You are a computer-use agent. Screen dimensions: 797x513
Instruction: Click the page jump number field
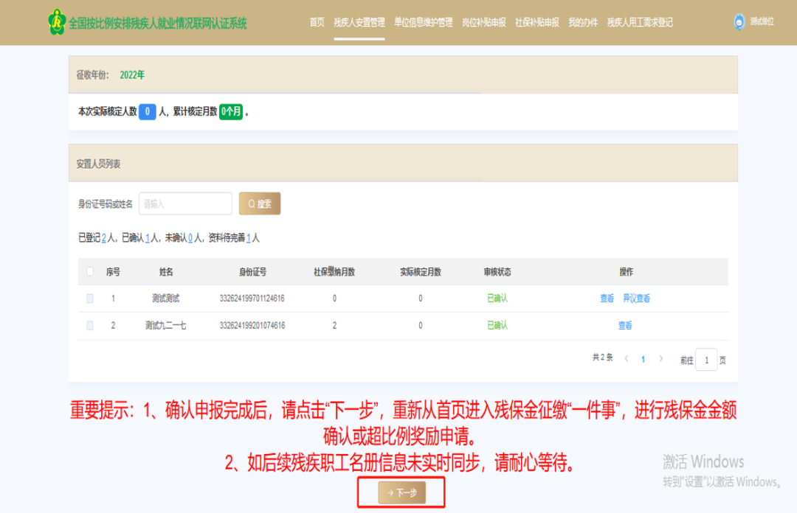click(x=706, y=360)
